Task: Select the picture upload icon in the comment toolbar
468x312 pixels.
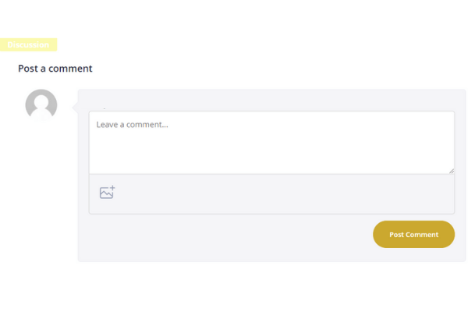Action: click(107, 193)
